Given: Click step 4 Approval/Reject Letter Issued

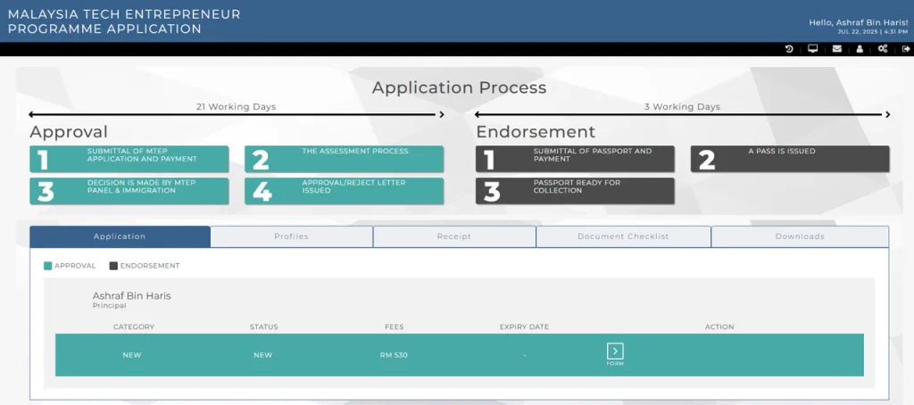Looking at the screenshot, I should point(344,191).
